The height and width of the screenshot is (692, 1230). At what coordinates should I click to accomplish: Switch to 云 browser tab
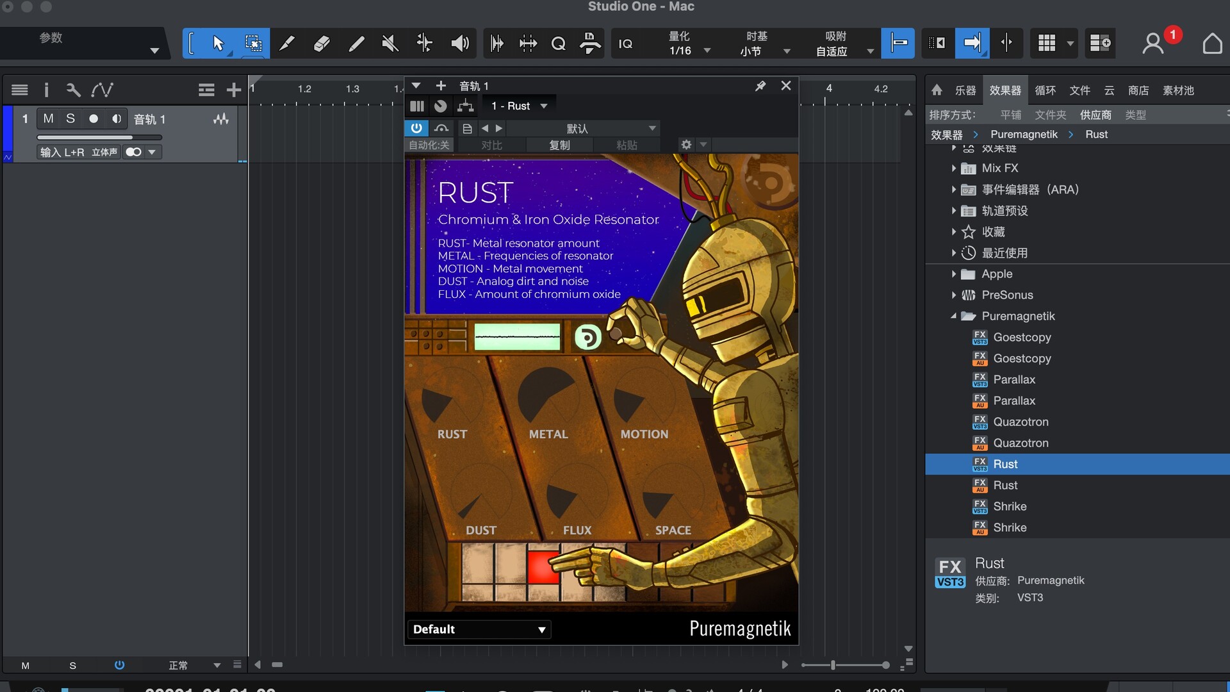point(1110,90)
